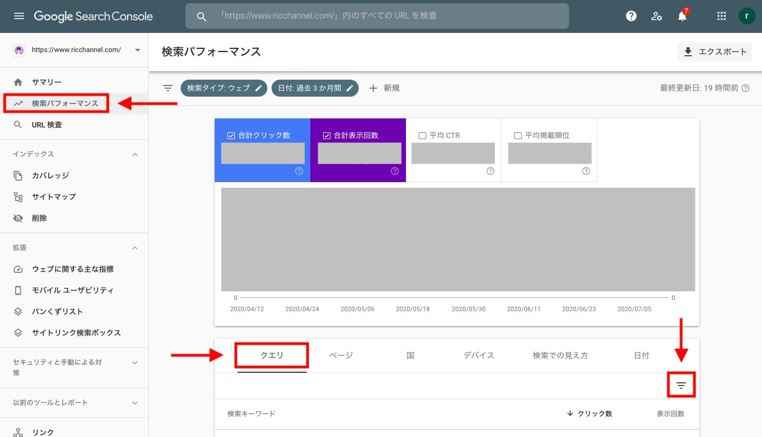Sort by 表示回数 column header
The height and width of the screenshot is (437, 762).
tap(671, 414)
